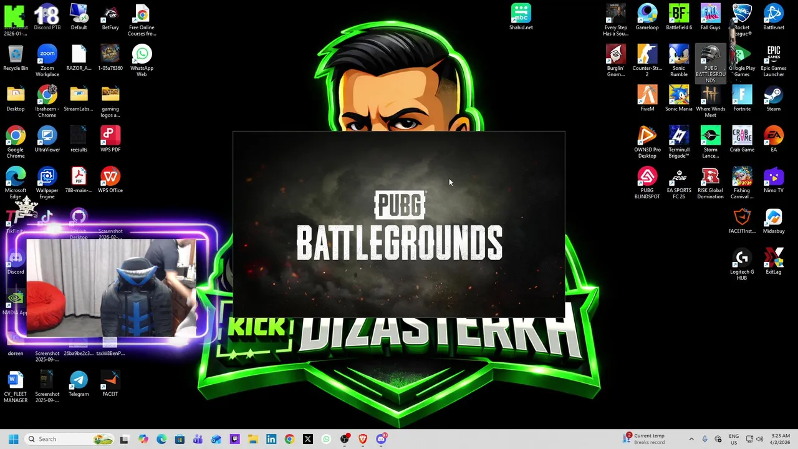
Task: Open the WPS Office desktop shortcut
Action: pyautogui.click(x=110, y=180)
